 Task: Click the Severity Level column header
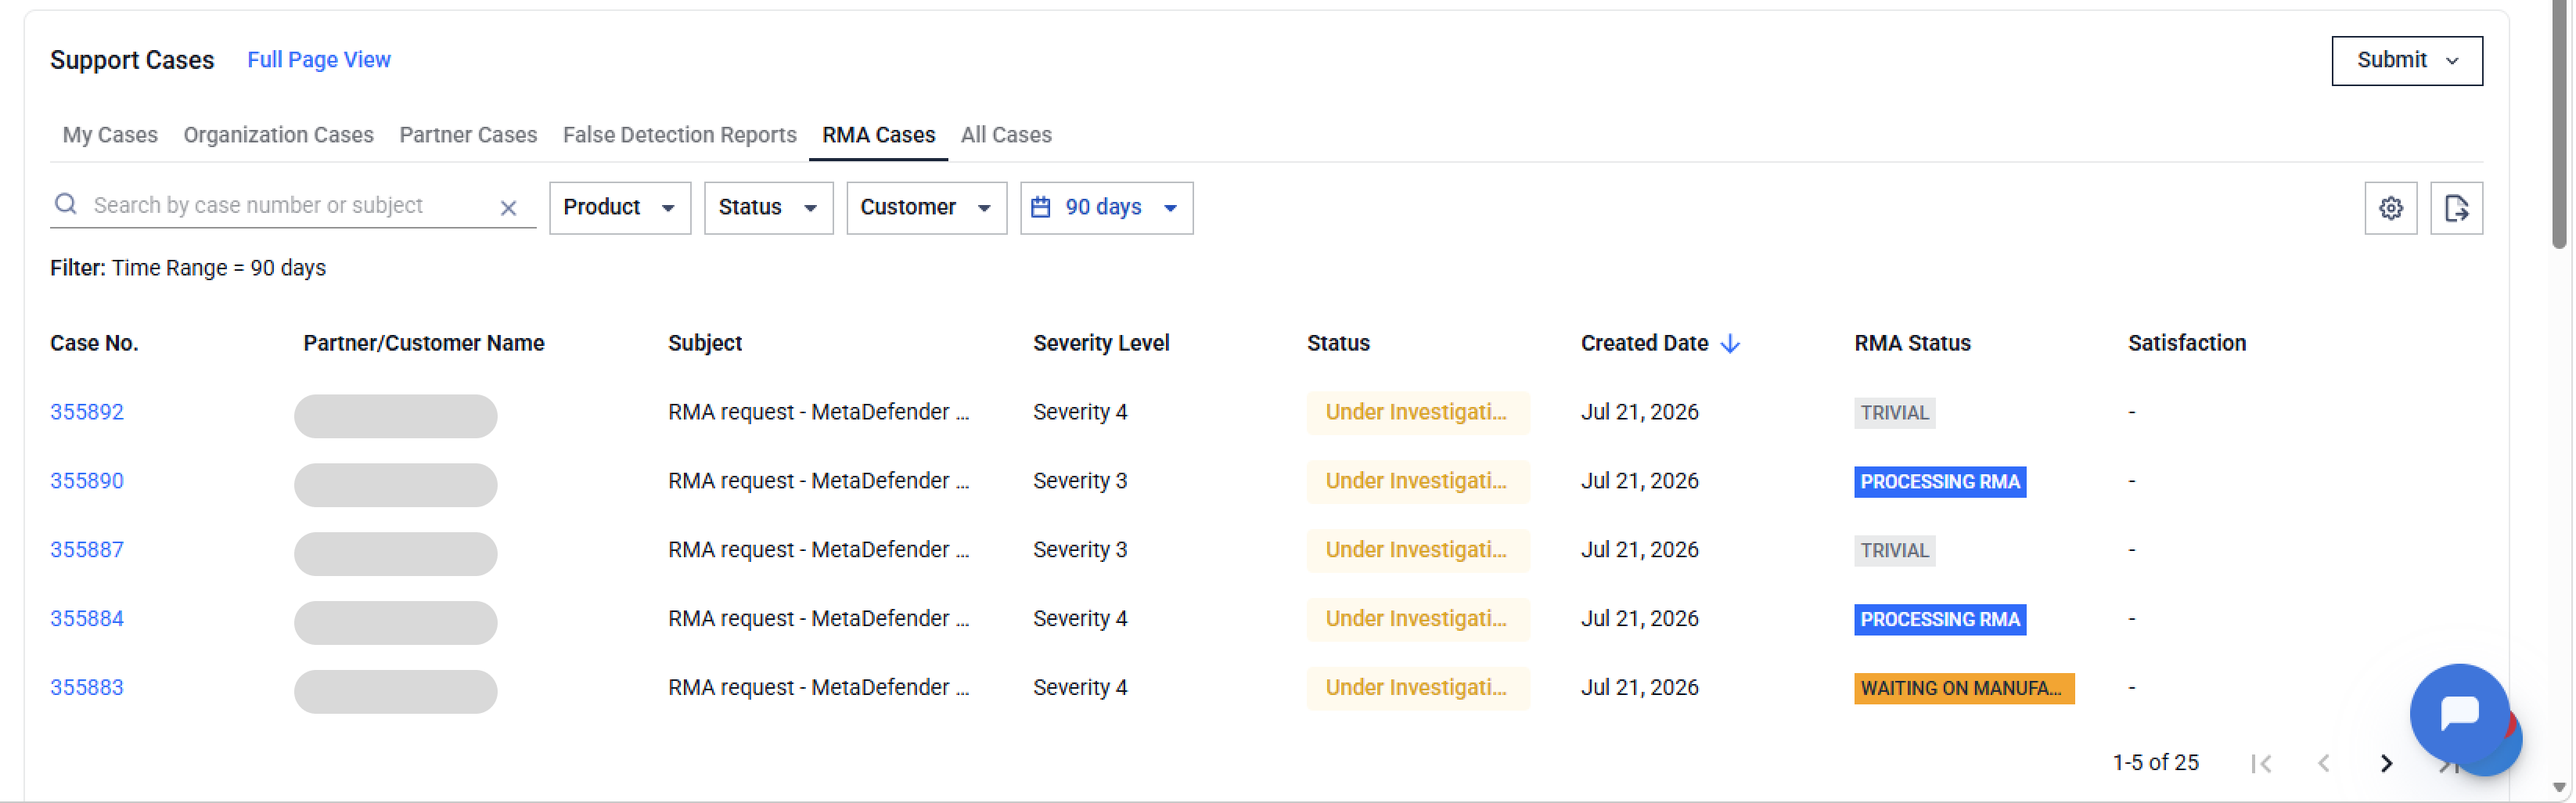1101,343
